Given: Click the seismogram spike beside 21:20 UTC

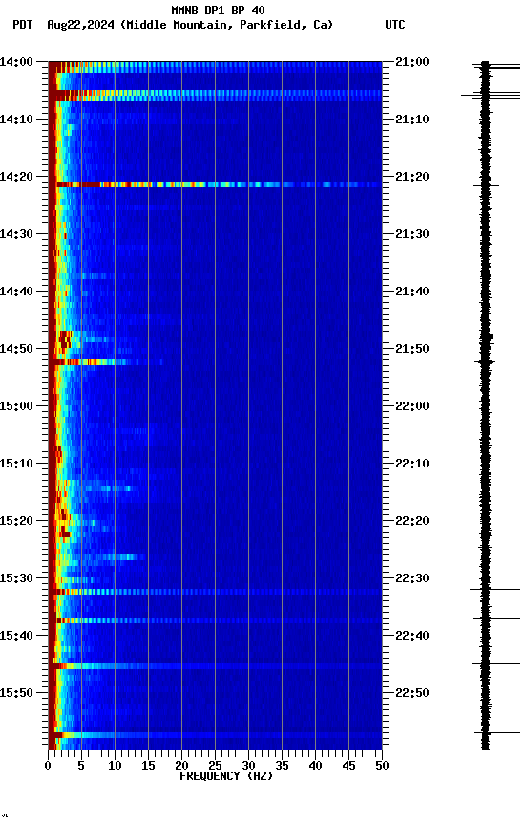Looking at the screenshot, I should [485, 185].
